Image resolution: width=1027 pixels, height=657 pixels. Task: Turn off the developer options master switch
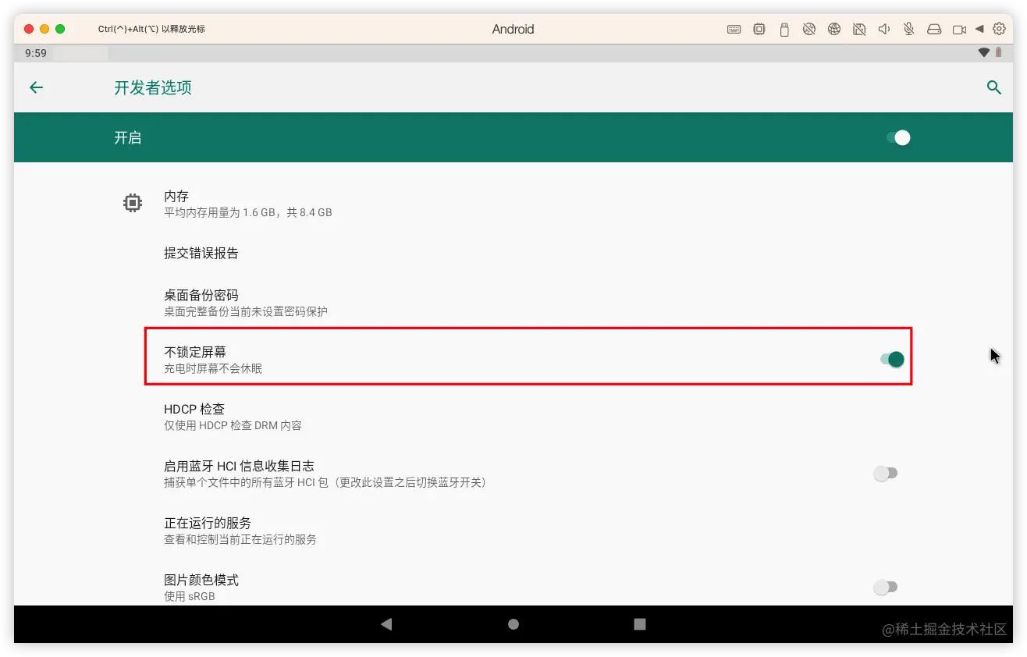click(x=898, y=138)
